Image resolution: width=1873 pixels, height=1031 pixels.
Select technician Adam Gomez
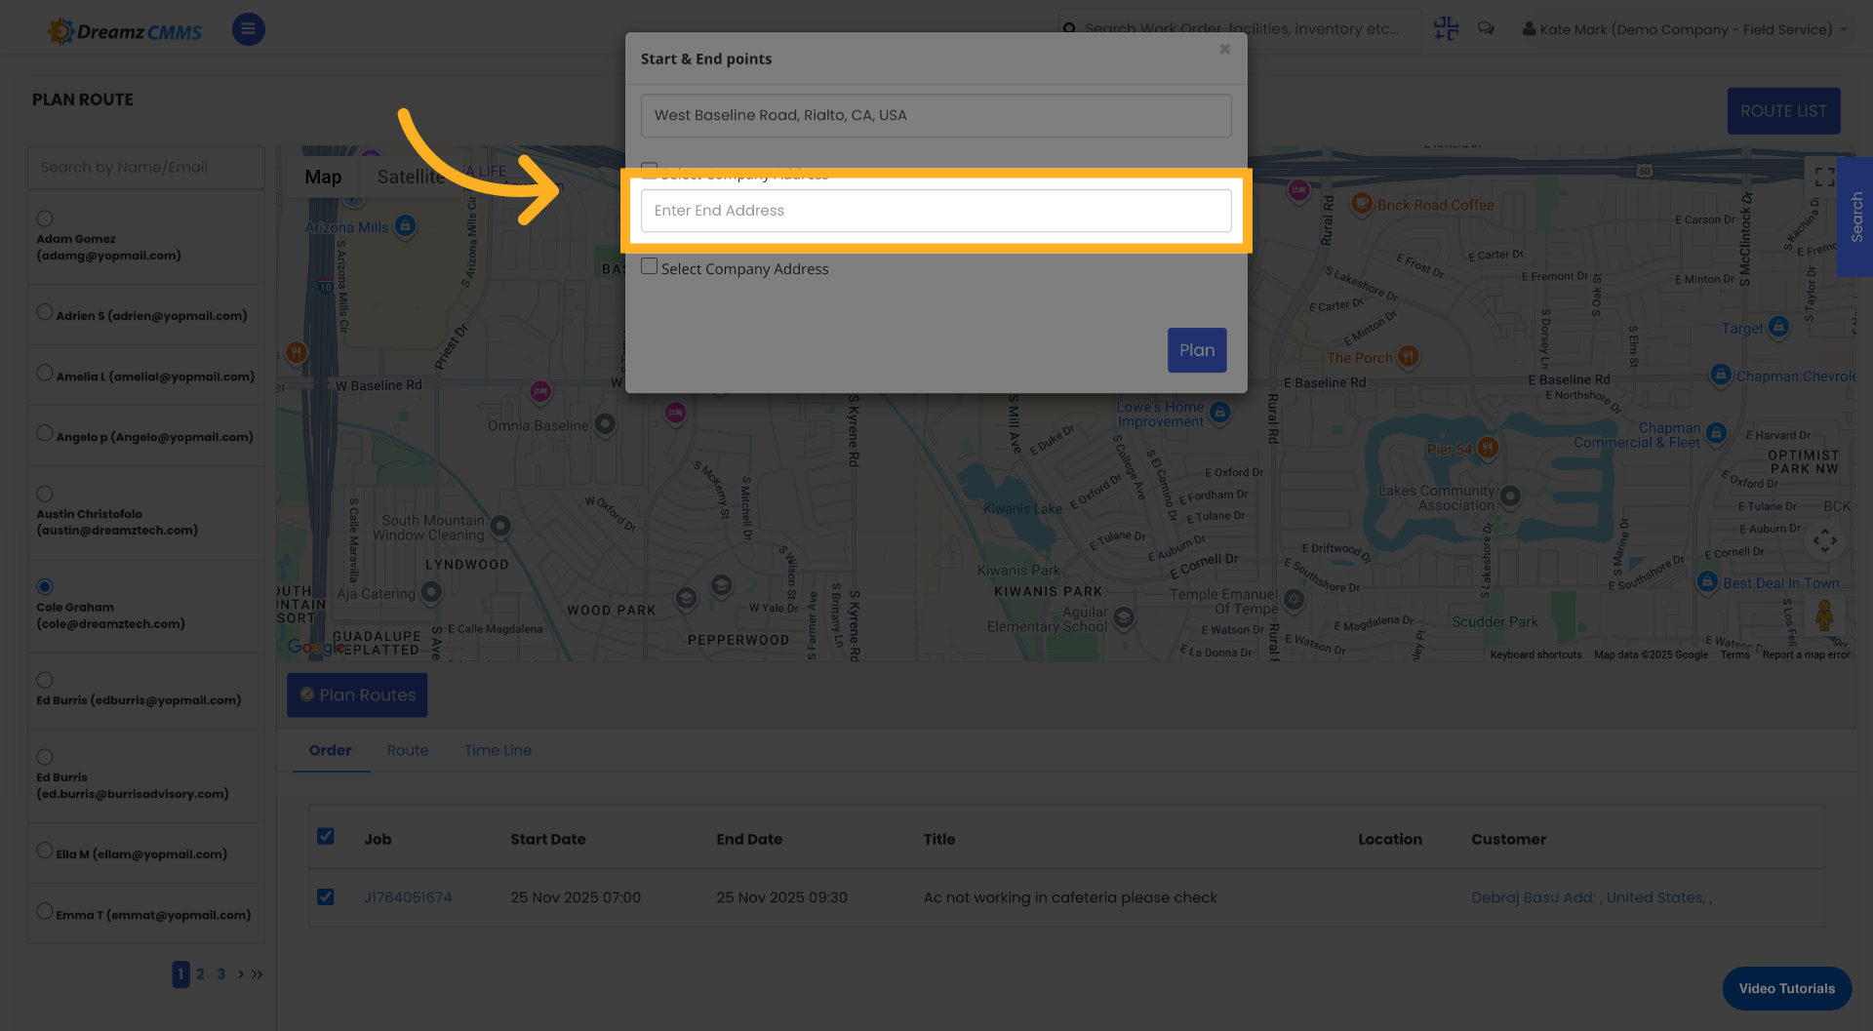tap(43, 218)
